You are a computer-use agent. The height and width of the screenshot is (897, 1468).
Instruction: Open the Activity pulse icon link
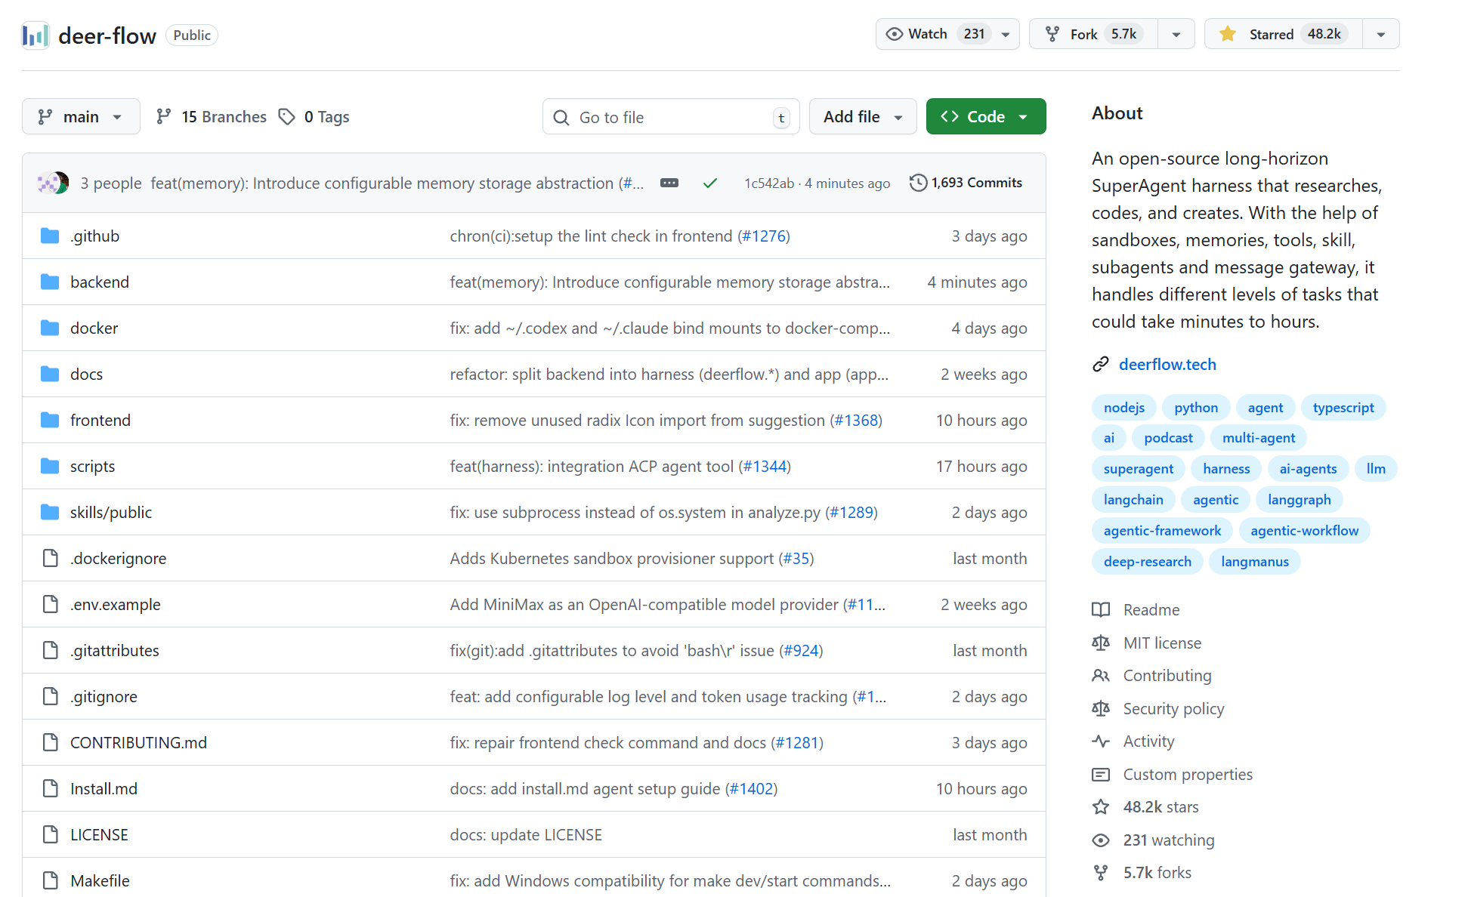pos(1101,741)
